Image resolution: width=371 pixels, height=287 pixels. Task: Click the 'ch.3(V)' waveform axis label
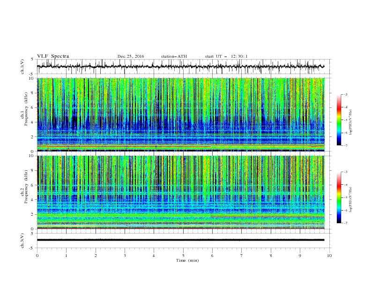point(22,241)
